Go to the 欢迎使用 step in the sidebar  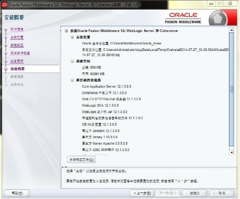click(x=17, y=29)
